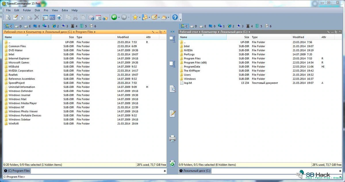Image resolution: width=345 pixels, height=182 pixels.
Task: Click drive shortcut 2 in left drive bar
Action: (x=56, y=26)
